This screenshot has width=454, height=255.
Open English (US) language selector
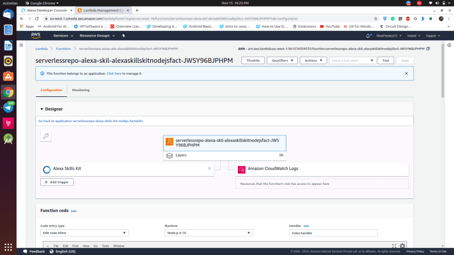coord(62,251)
